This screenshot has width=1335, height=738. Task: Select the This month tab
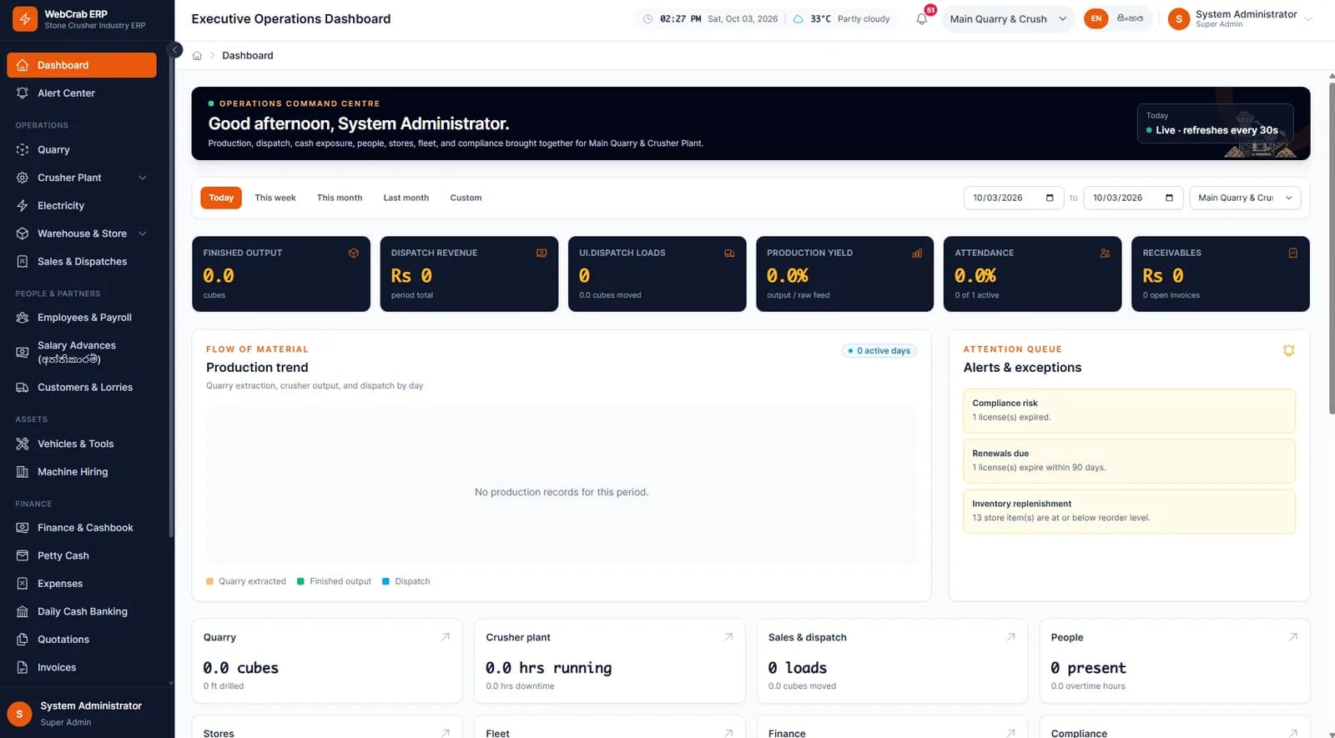(x=340, y=198)
